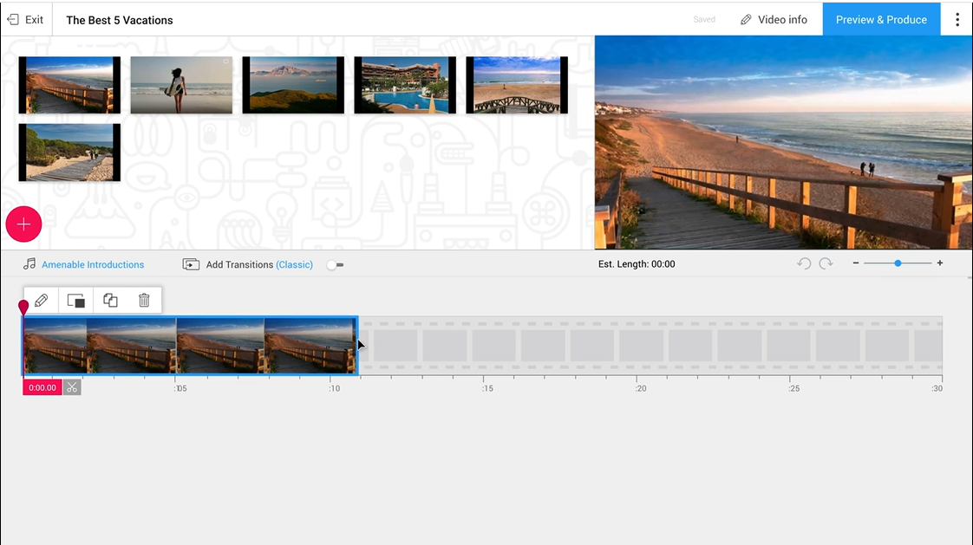
Task: Split the clip using the scissors icon
Action: pyautogui.click(x=72, y=387)
